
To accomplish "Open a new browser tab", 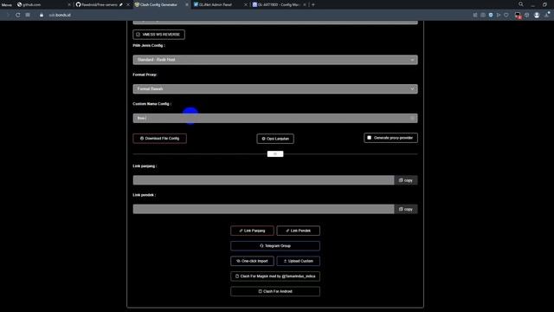I will tap(313, 4).
